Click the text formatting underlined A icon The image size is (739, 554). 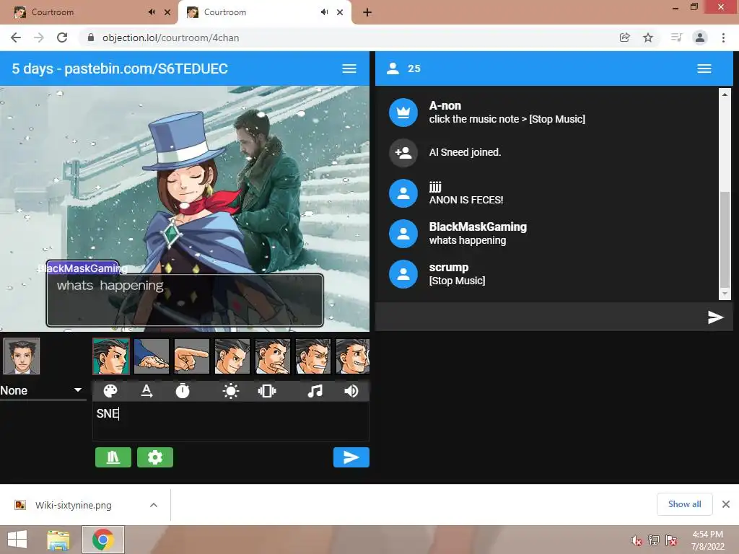point(147,391)
